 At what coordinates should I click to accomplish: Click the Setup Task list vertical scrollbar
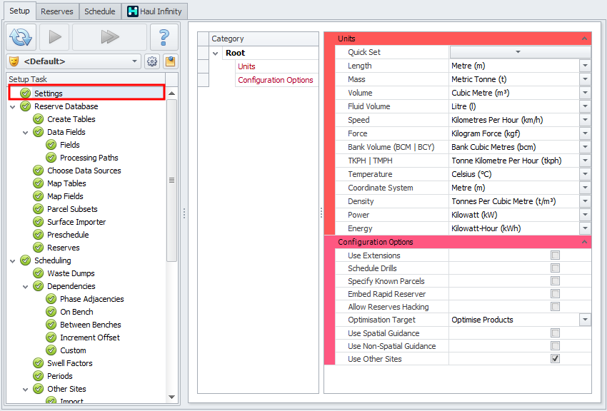coord(172,181)
